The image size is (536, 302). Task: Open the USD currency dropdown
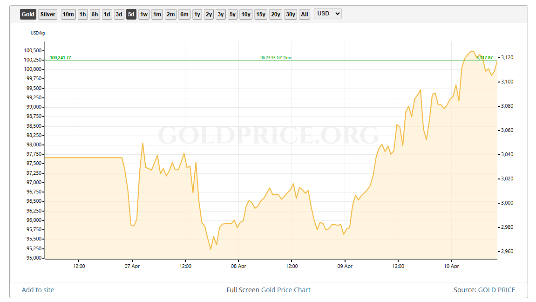(x=327, y=14)
